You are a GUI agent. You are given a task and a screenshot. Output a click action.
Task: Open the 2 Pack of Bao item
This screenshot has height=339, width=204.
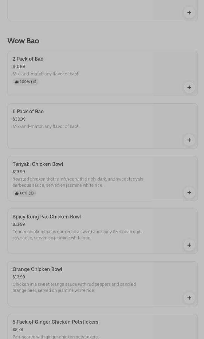pos(28,59)
